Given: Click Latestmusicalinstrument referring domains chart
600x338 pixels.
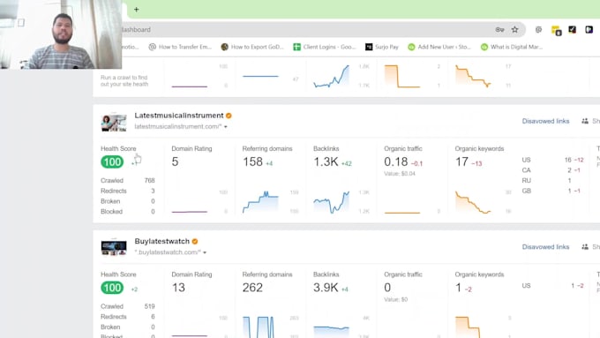Looking at the screenshot, I should [x=260, y=201].
